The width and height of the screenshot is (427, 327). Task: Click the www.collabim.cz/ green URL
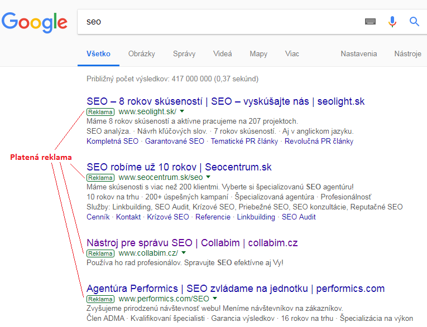tap(148, 253)
